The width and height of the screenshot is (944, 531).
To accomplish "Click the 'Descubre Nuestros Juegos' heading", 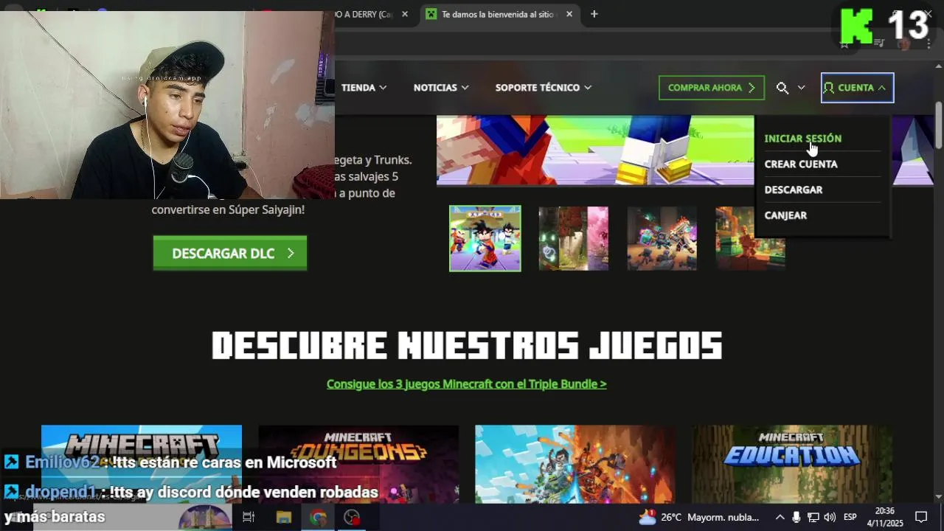I will point(467,345).
